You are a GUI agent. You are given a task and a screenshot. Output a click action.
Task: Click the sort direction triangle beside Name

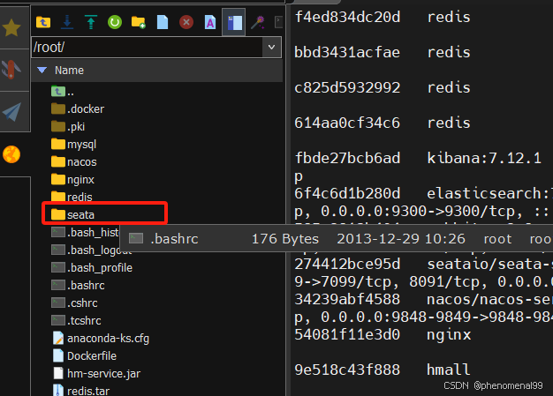42,70
